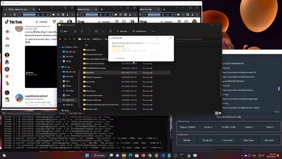
Task: Open File Explorer from taskbar
Action: point(124,155)
